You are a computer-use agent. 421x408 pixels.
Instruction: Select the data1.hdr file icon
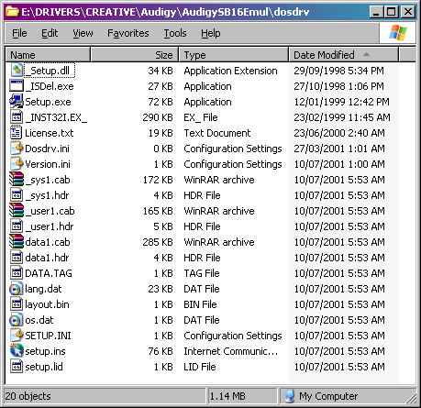coord(17,258)
